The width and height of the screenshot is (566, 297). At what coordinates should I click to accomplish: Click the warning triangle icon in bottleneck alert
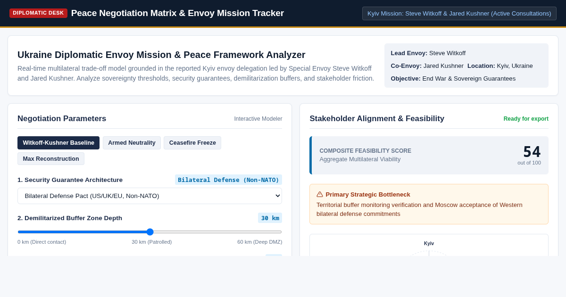(x=320, y=194)
